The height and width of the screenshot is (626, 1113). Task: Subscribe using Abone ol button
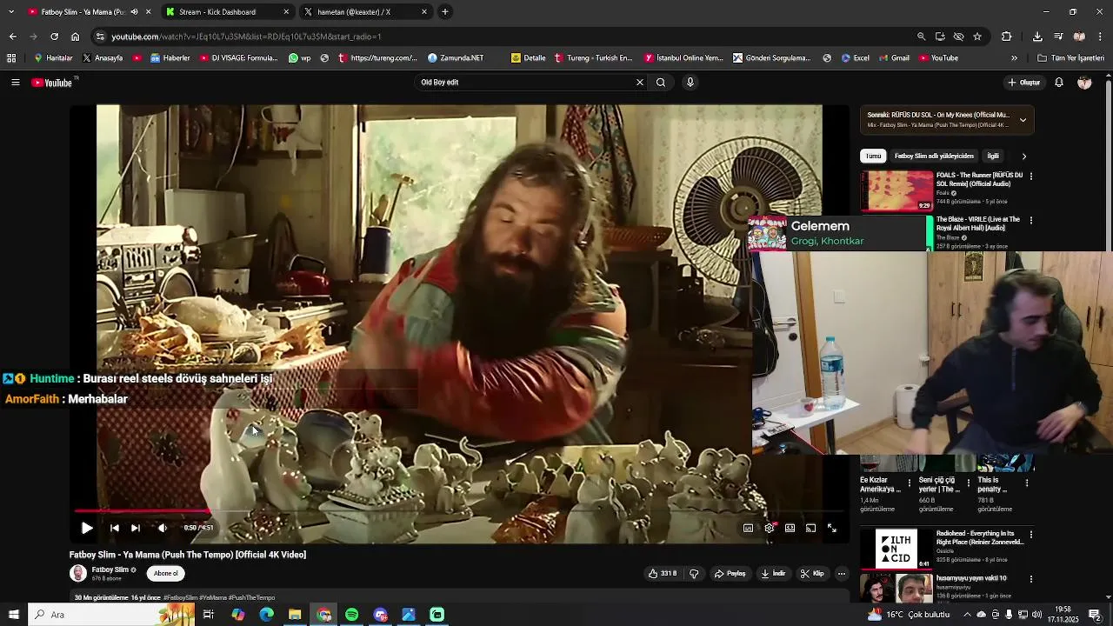coord(165,573)
